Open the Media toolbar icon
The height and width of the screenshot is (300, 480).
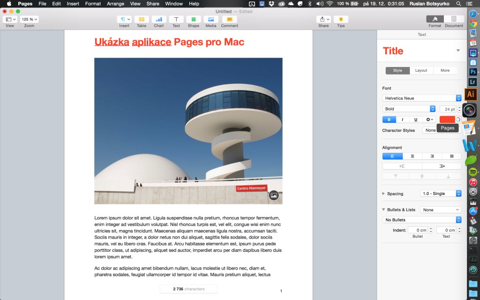click(210, 19)
